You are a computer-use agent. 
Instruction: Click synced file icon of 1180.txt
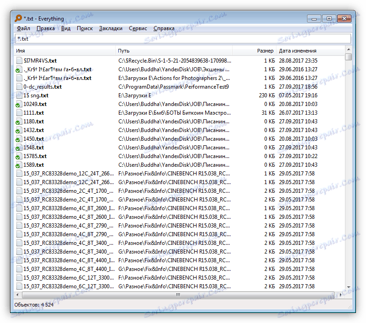coord(18,122)
